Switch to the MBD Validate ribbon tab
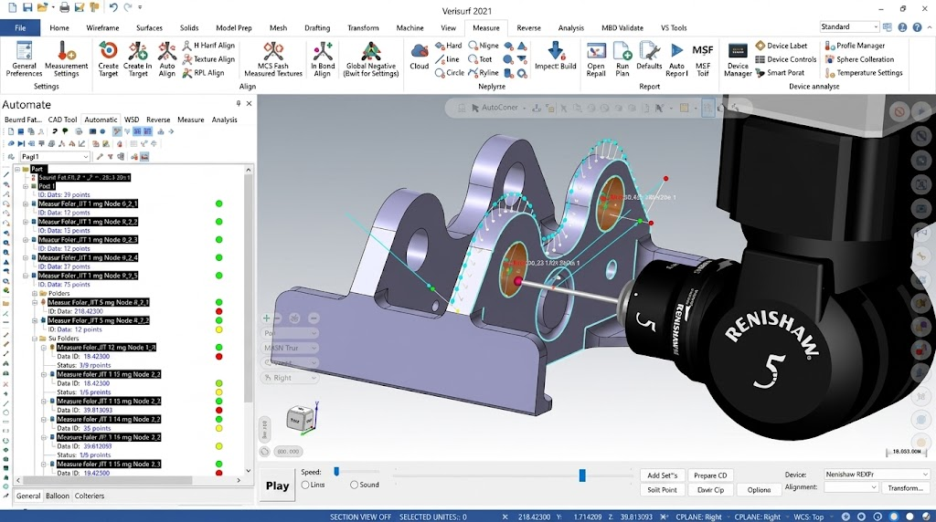This screenshot has height=522, width=936. click(622, 27)
